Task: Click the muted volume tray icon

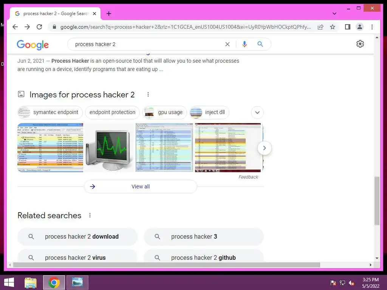Action: click(x=351, y=282)
